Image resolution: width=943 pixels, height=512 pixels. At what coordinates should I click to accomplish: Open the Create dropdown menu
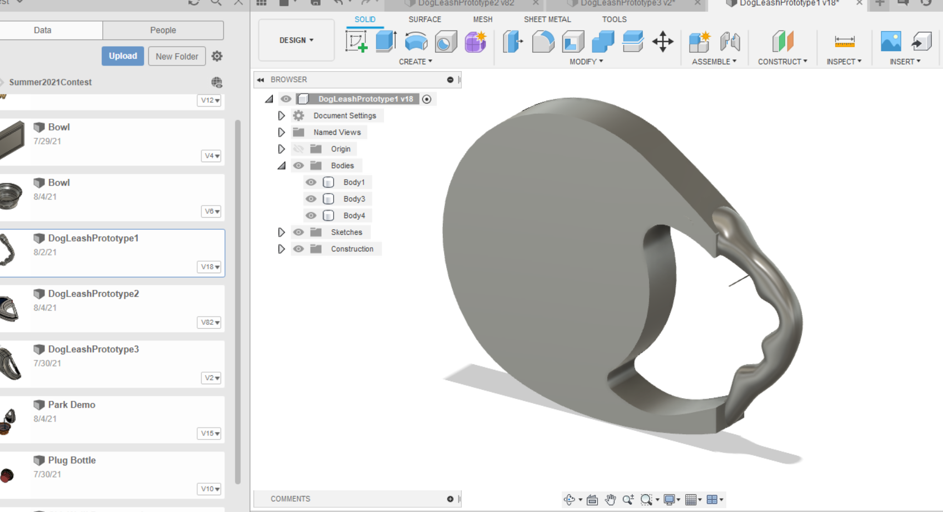[x=416, y=62]
